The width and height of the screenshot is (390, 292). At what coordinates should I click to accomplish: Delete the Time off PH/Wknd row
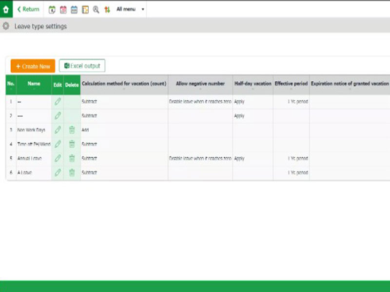tap(72, 144)
